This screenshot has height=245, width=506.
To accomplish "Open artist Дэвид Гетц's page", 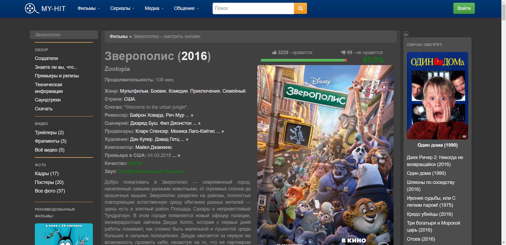I will 167,139.
